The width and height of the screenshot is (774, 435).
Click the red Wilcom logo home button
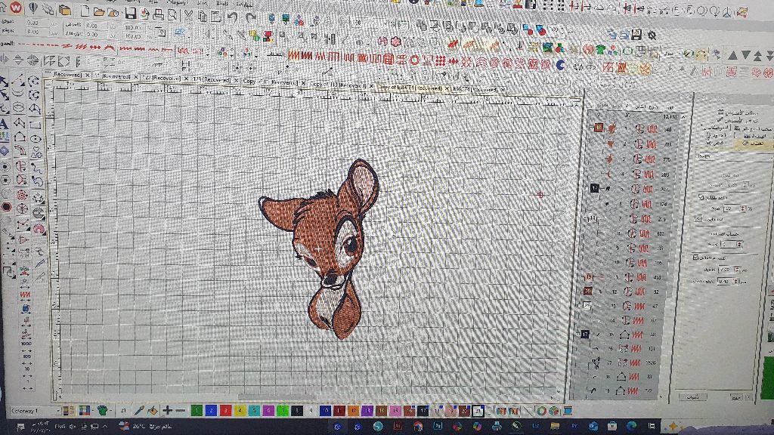(x=15, y=8)
